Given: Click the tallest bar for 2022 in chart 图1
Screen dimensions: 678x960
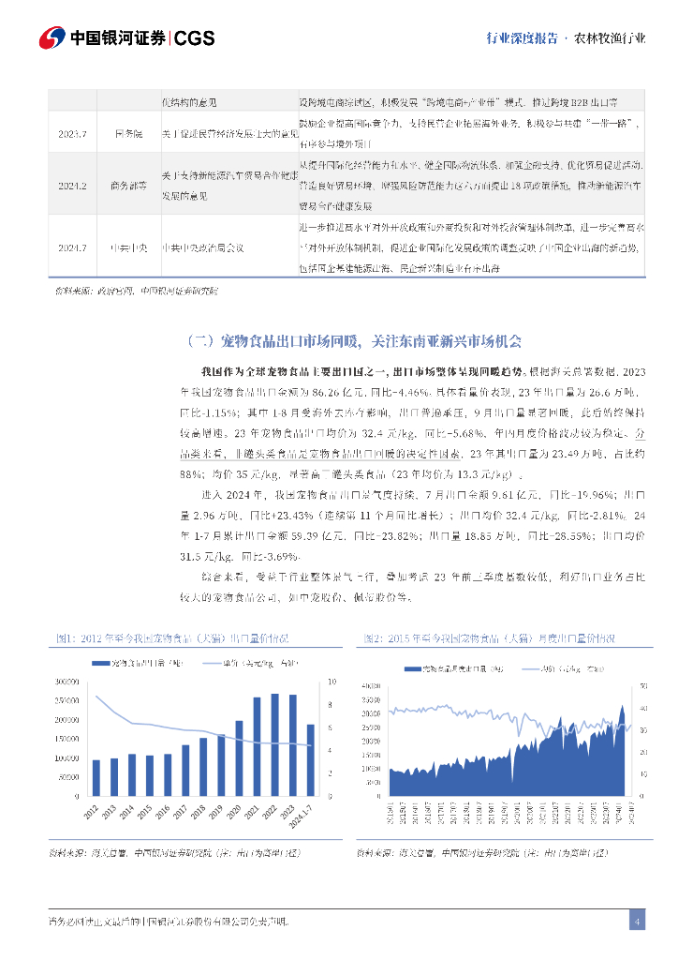Looking at the screenshot, I should pos(275,745).
